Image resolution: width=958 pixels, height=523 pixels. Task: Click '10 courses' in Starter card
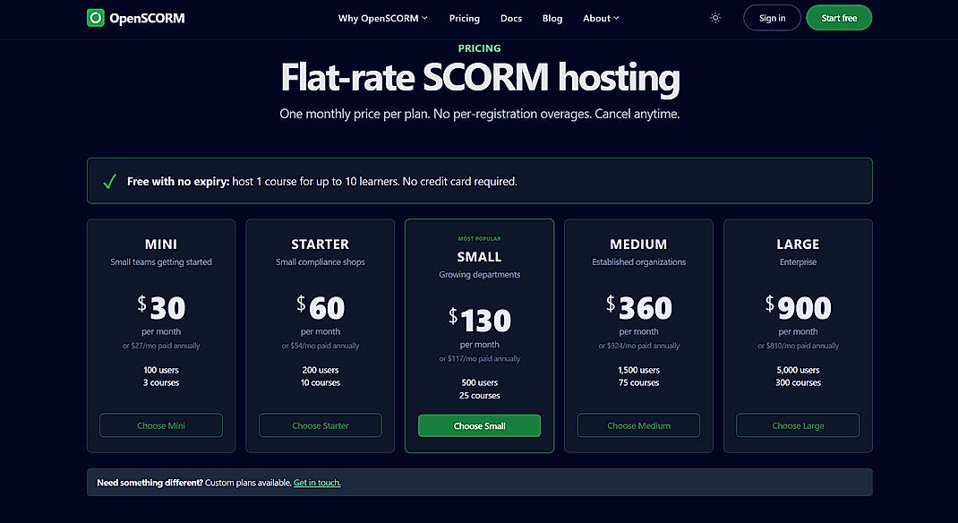(x=321, y=383)
